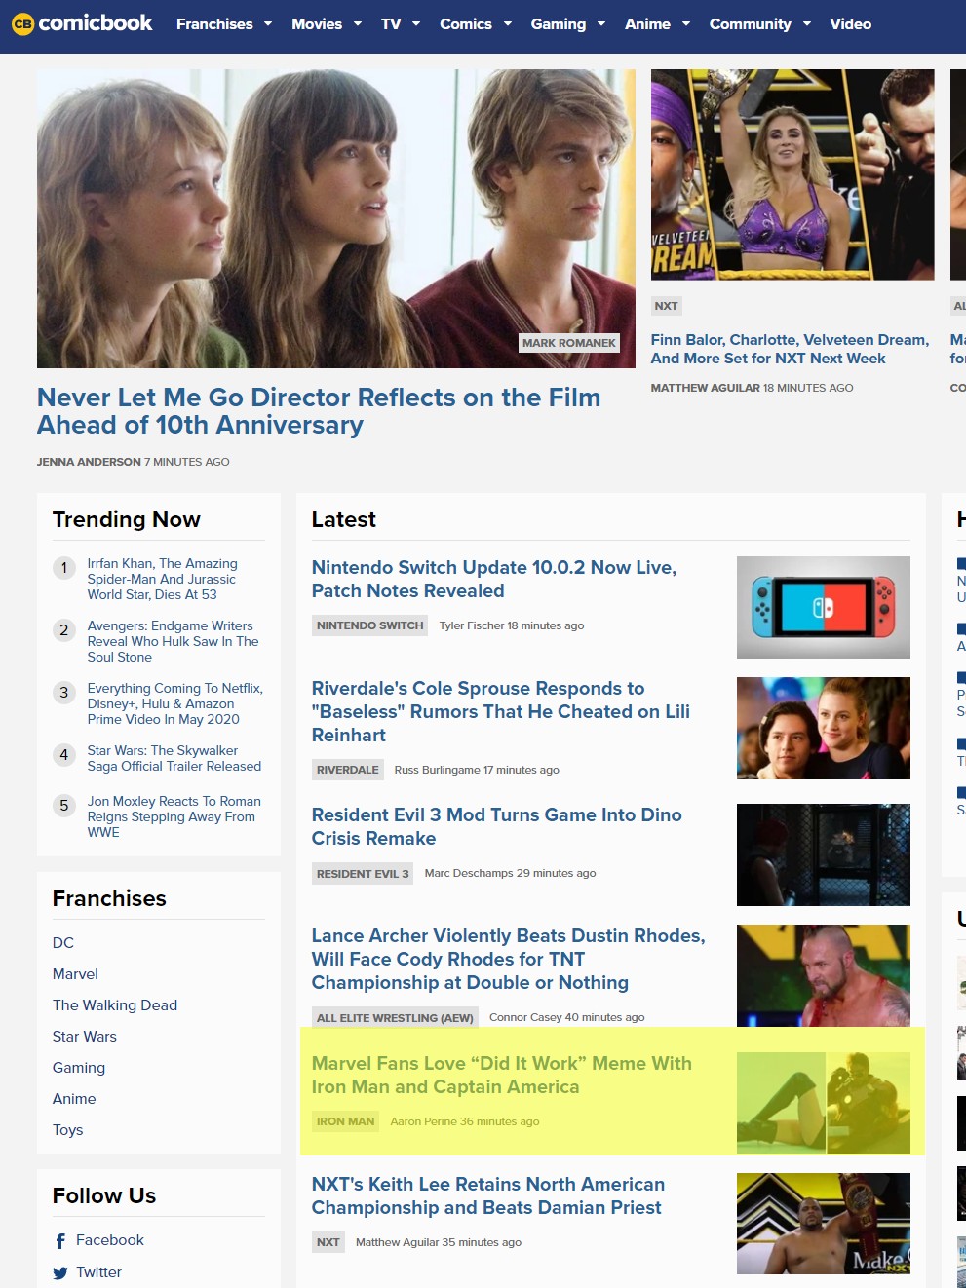Open Riverdale's Cole Sprouse rumors article
Viewport: 966px width, 1288px height.
click(x=501, y=711)
